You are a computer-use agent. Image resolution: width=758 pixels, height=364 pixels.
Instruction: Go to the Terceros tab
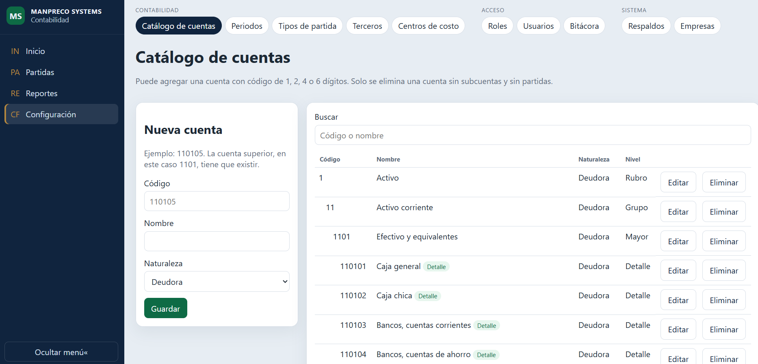point(367,26)
